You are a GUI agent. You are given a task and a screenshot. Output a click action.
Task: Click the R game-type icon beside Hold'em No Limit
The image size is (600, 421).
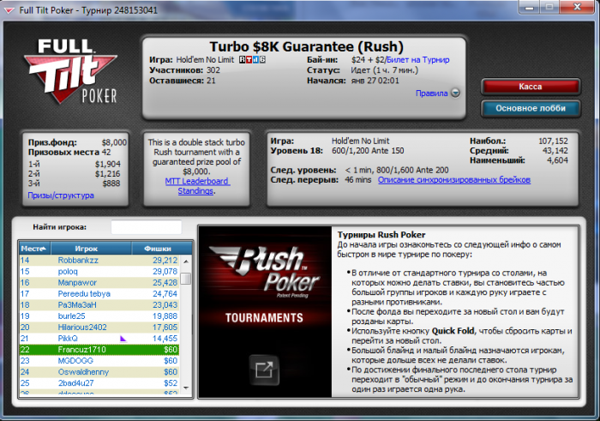243,60
